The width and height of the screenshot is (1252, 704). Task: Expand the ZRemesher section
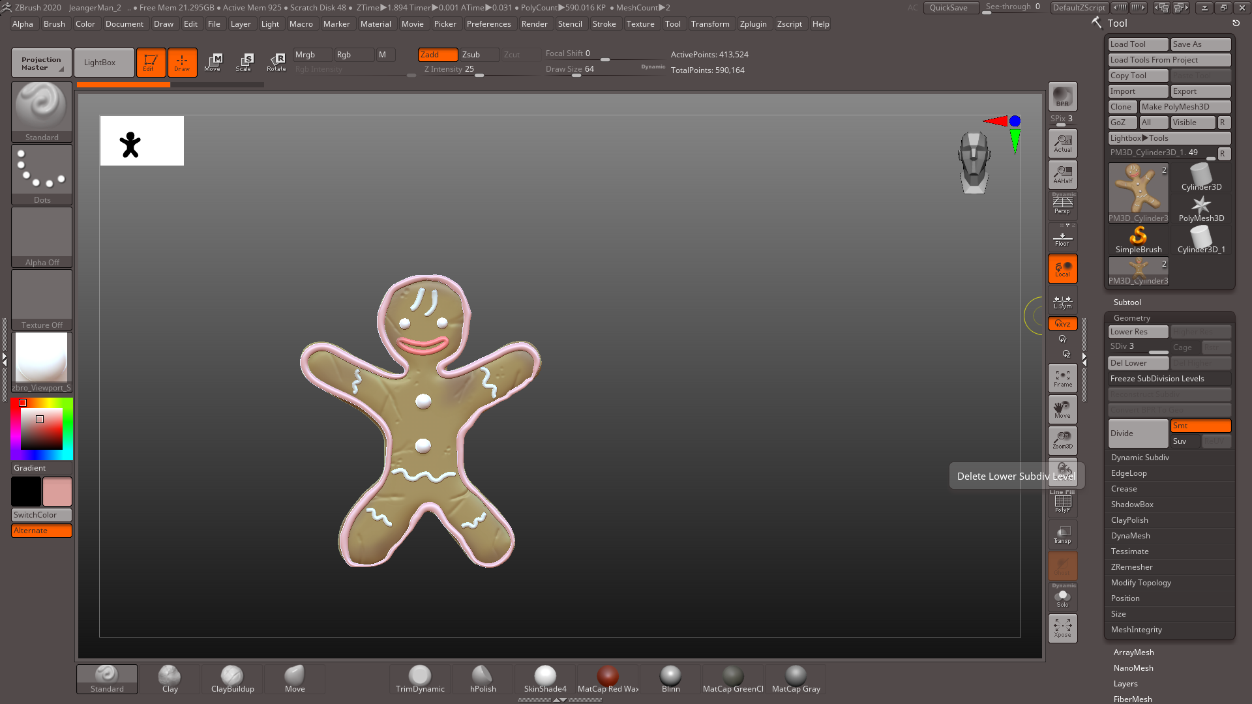[1131, 567]
